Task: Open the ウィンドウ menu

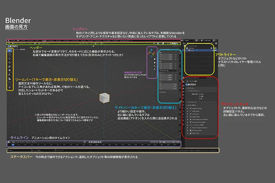Action: click(x=30, y=41)
